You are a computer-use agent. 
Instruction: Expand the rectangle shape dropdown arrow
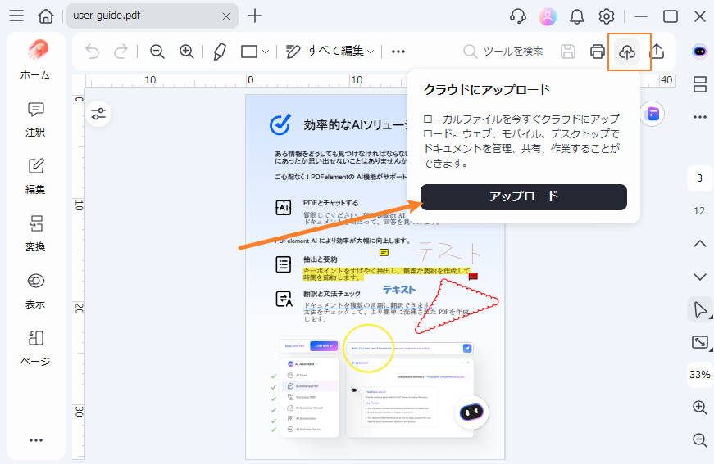[266, 52]
